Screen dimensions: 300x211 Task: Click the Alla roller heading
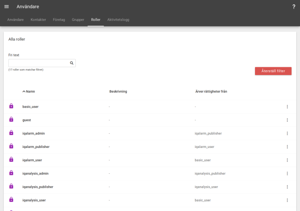point(17,39)
